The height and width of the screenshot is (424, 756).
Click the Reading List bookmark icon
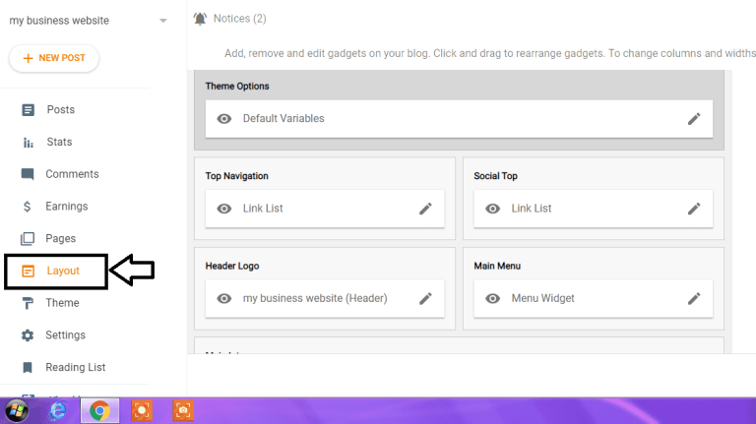28,368
